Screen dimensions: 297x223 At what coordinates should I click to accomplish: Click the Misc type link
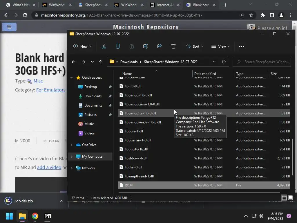point(38,81)
